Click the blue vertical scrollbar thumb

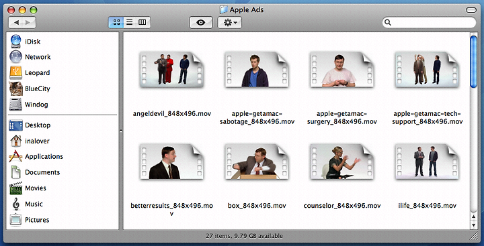pos(473,62)
